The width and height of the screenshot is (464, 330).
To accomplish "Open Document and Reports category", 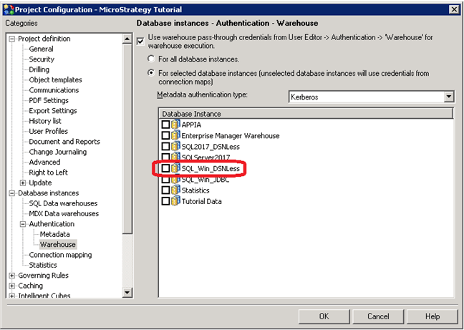I will point(64,142).
